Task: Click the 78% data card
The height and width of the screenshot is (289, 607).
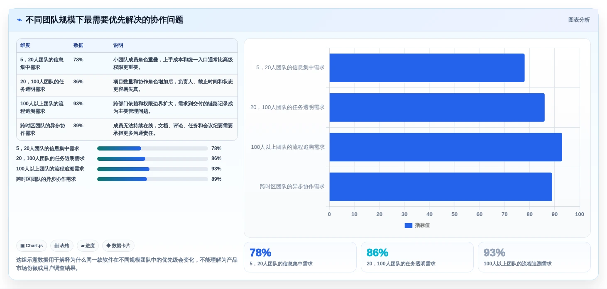Action: 300,257
